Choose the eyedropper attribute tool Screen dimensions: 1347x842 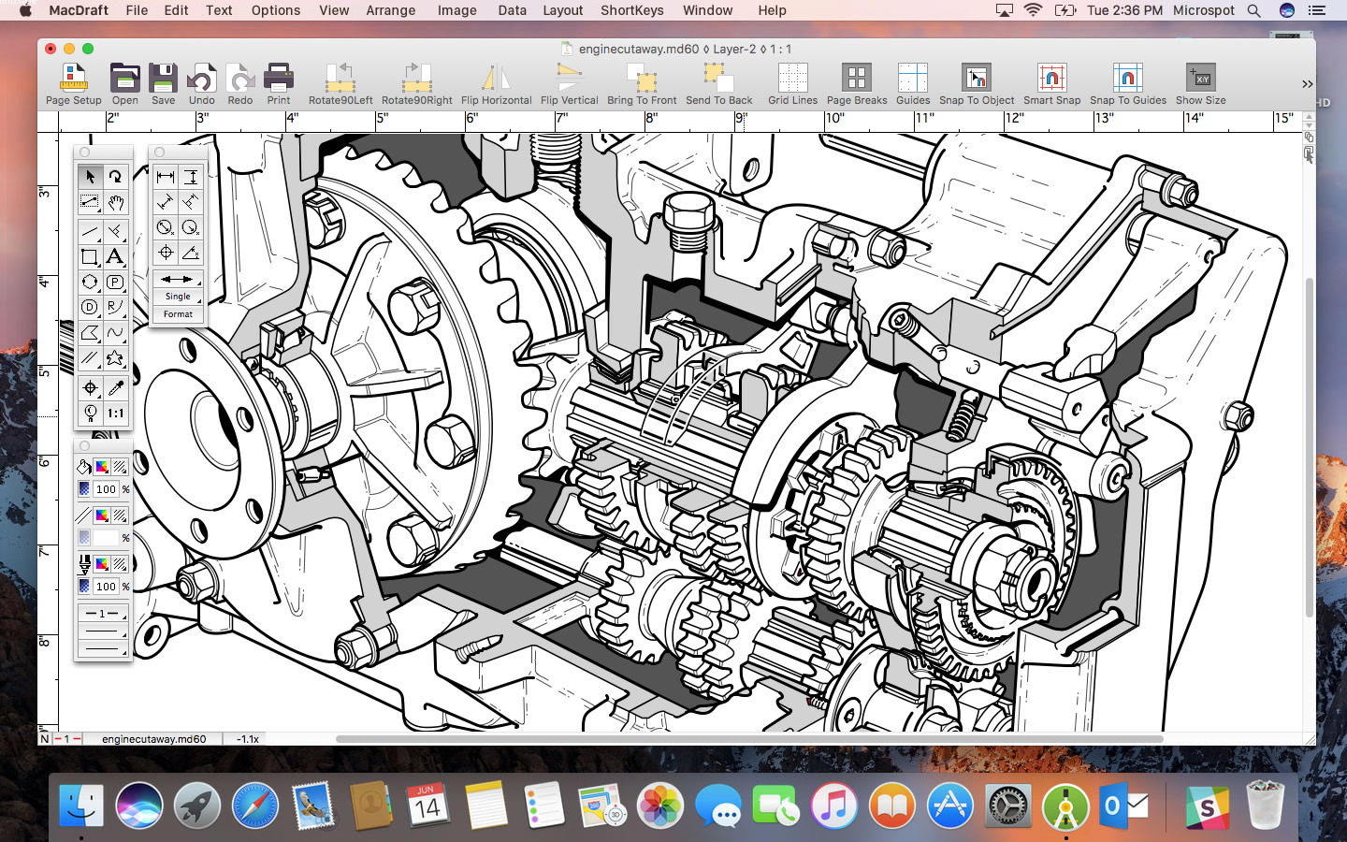(x=115, y=387)
